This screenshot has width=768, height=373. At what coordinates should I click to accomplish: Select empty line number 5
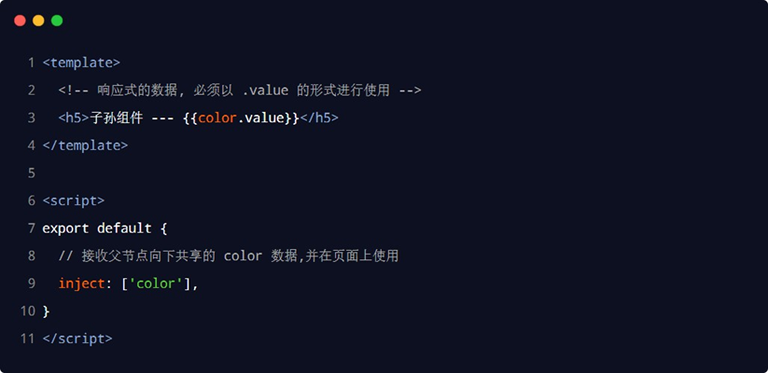coord(31,173)
